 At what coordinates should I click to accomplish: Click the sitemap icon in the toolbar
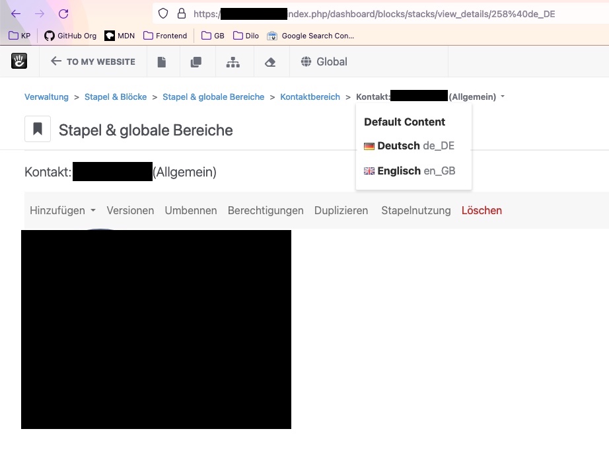234,61
